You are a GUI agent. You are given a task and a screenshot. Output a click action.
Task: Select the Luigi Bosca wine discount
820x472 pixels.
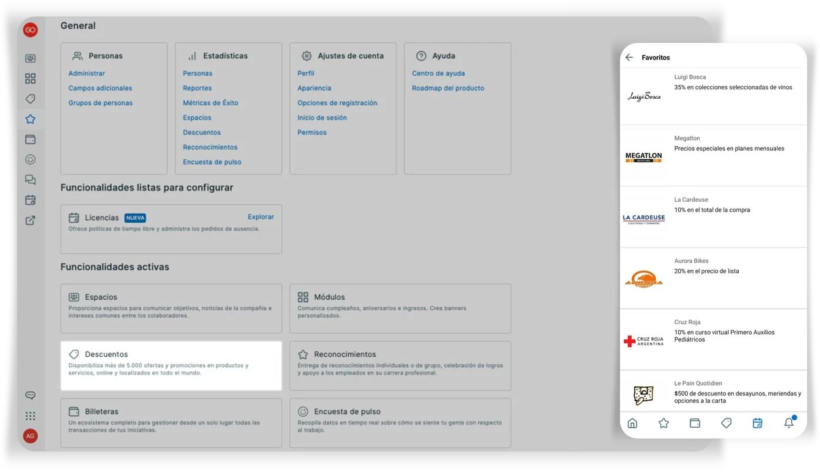point(714,96)
